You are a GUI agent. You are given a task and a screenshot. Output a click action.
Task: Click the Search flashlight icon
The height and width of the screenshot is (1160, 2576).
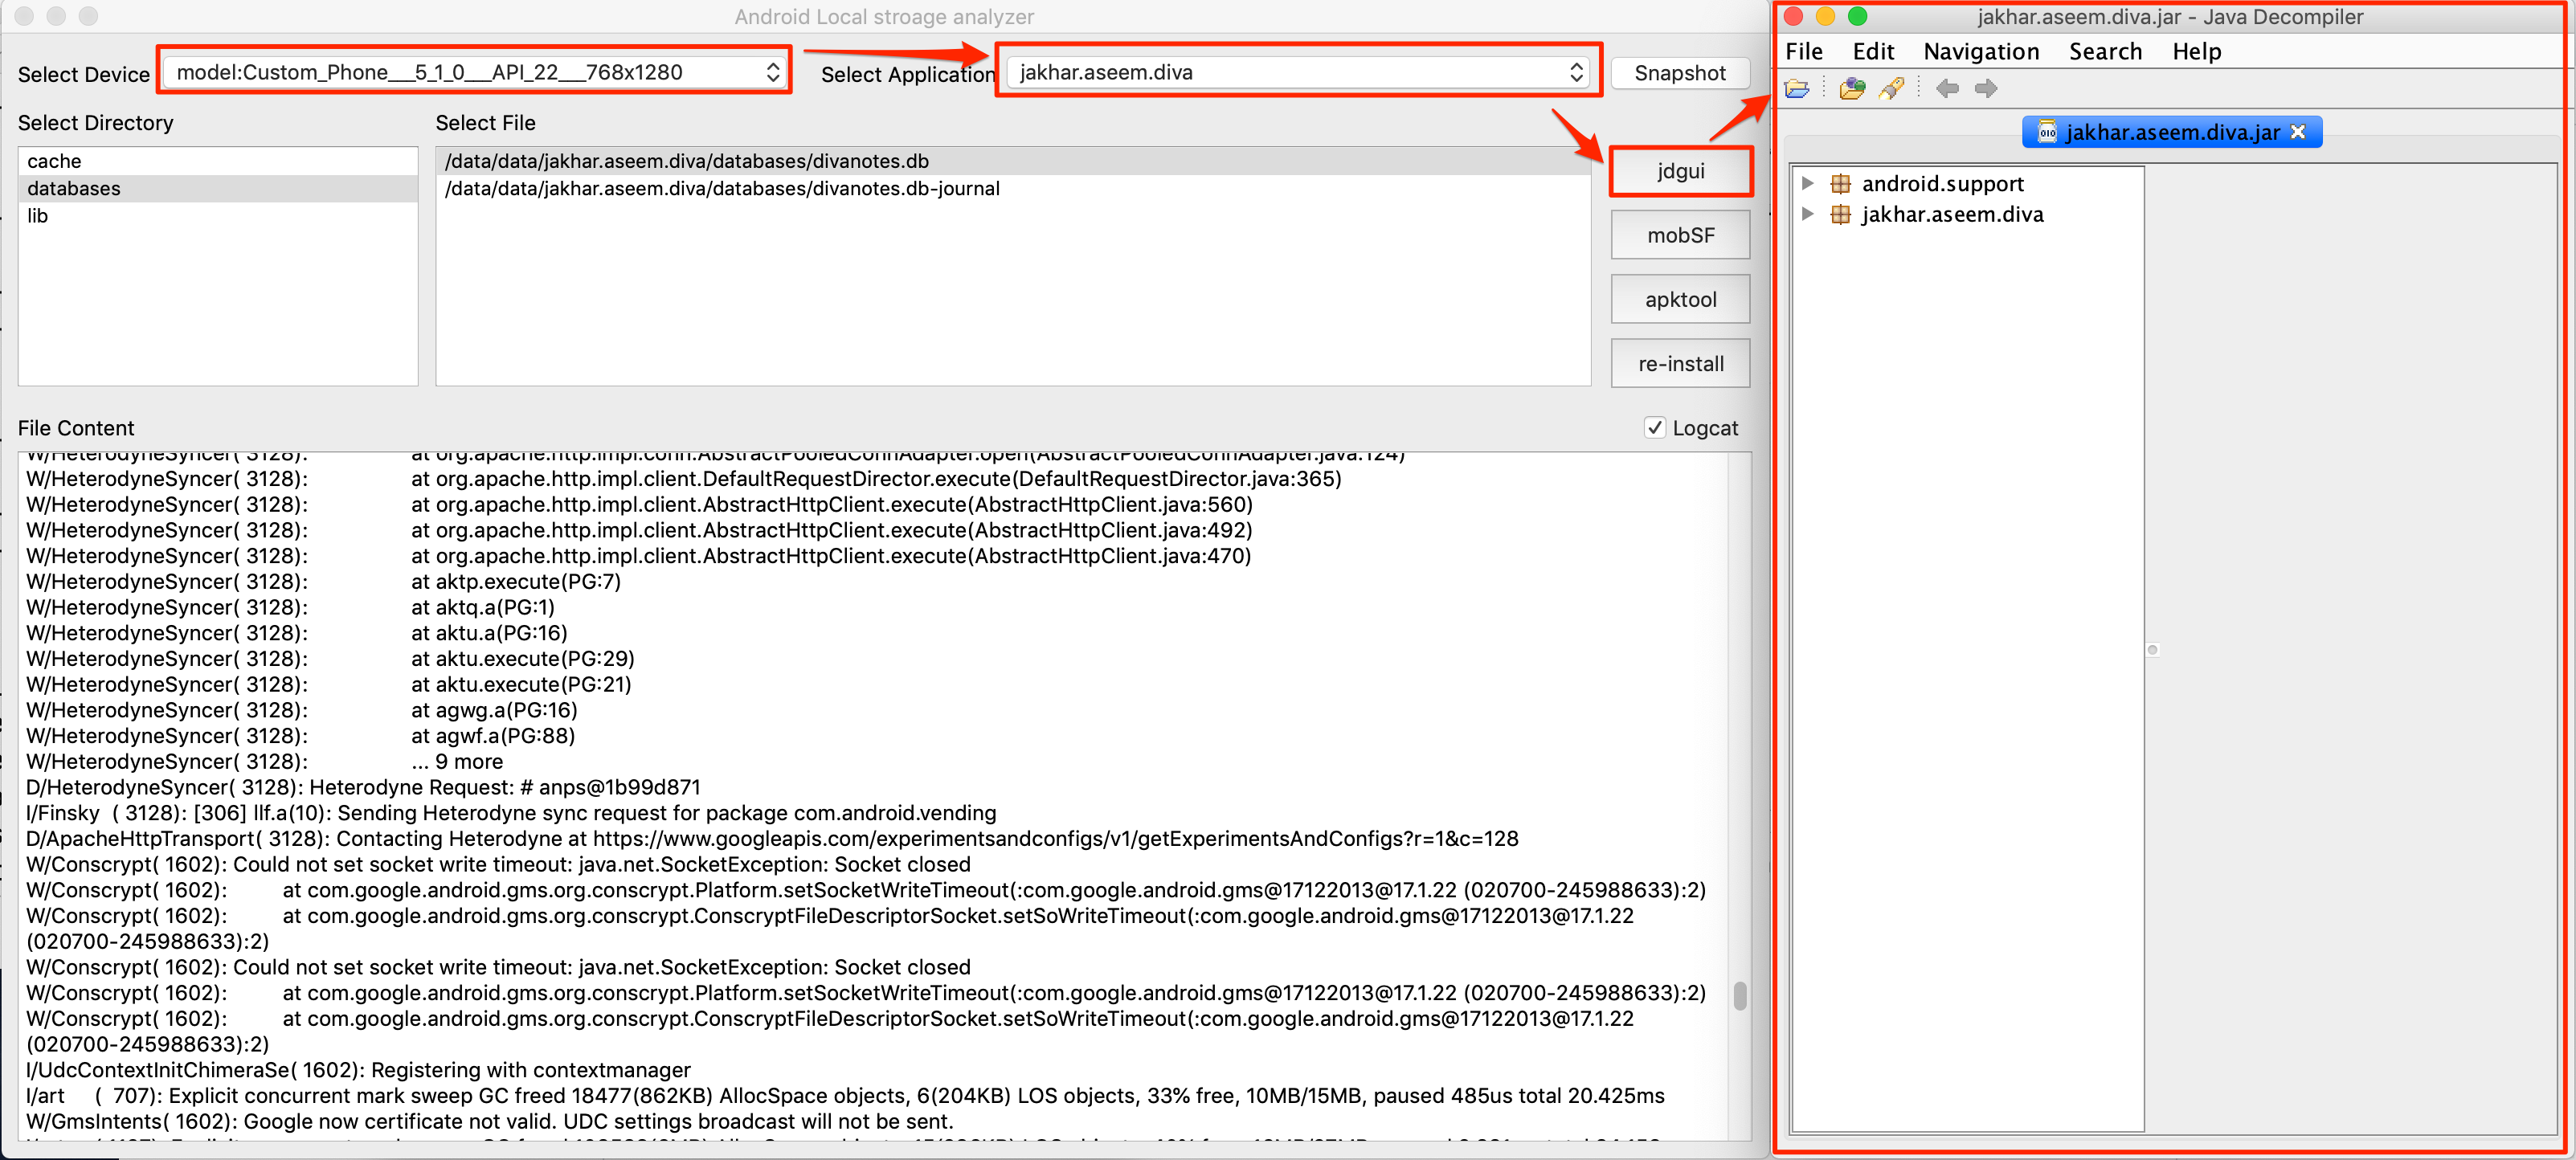tap(1891, 89)
